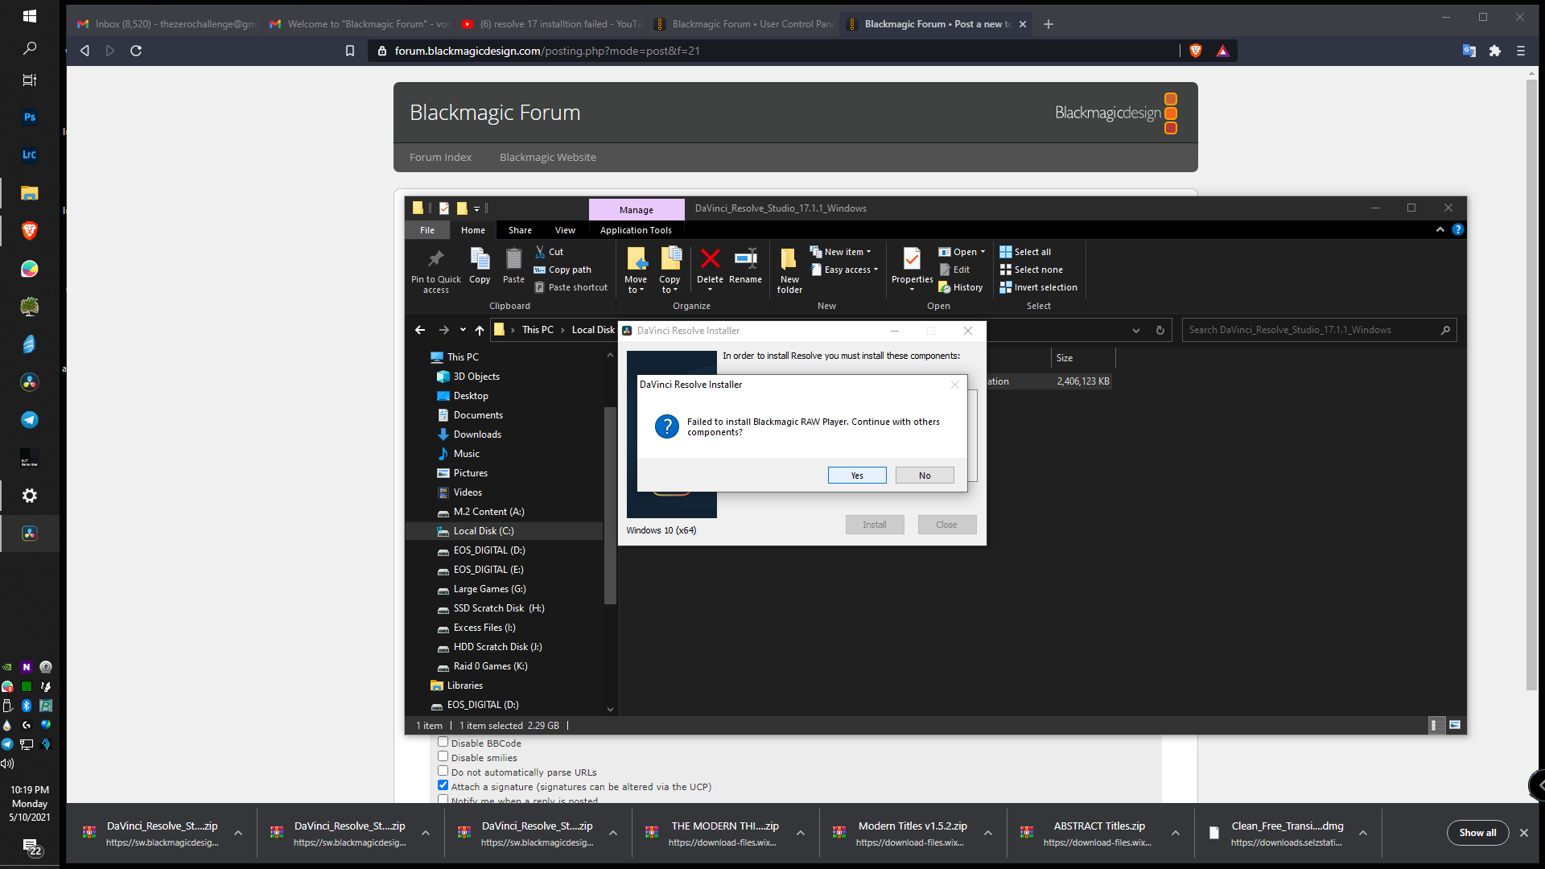Click Copy path in the ribbon
Screen dimensions: 1545x869
[562, 270]
